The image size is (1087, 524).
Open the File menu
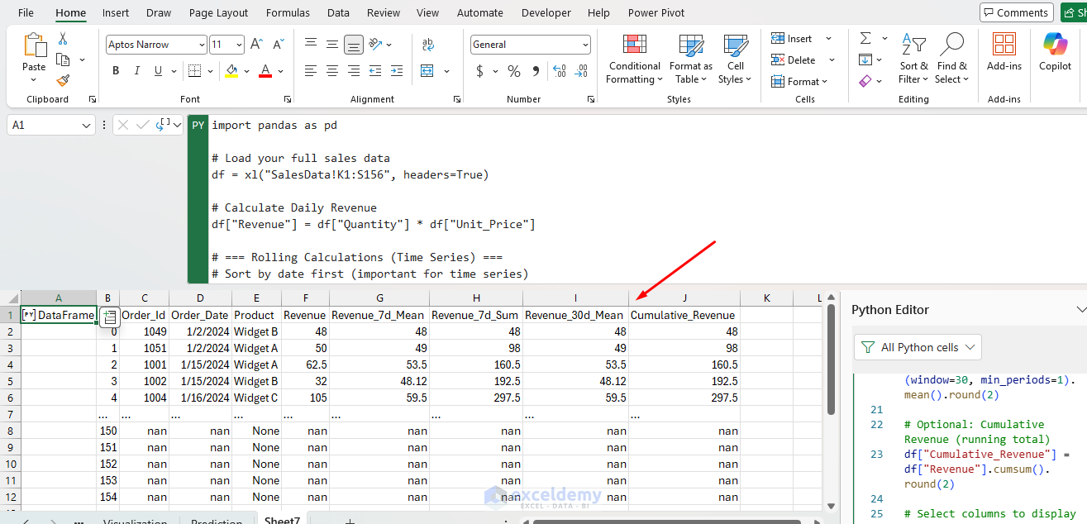click(26, 12)
